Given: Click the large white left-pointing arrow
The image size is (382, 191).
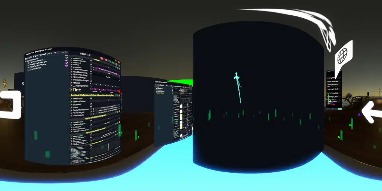Looking at the screenshot, I should click(x=372, y=112).
